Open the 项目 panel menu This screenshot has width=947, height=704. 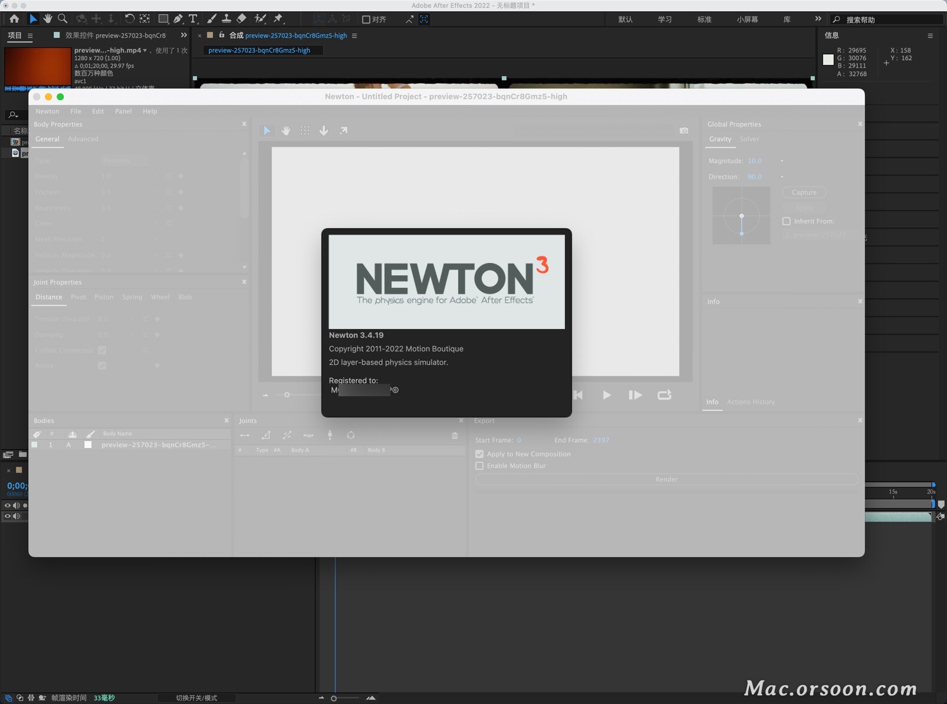point(30,35)
